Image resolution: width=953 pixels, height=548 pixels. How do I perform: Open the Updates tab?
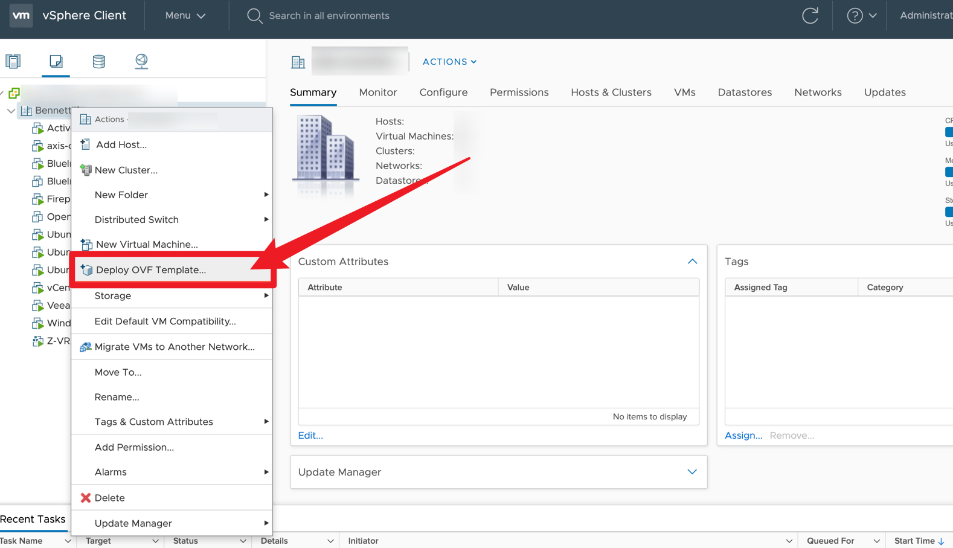885,92
